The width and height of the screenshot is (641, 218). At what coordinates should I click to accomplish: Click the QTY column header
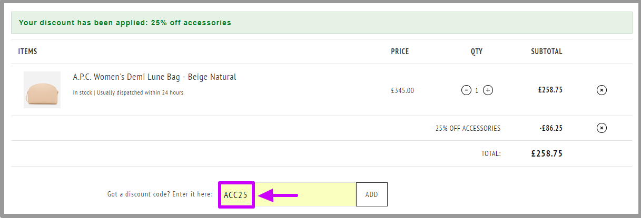click(x=477, y=51)
